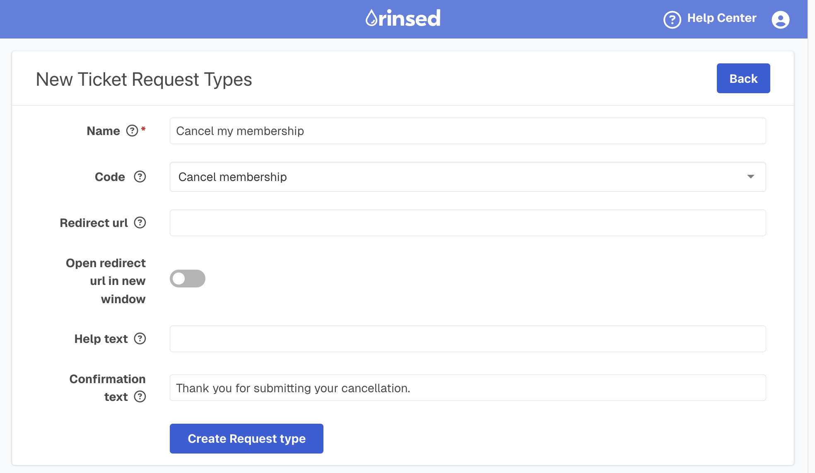Click the page vertical scrollbar
This screenshot has width=815, height=473.
click(811, 236)
